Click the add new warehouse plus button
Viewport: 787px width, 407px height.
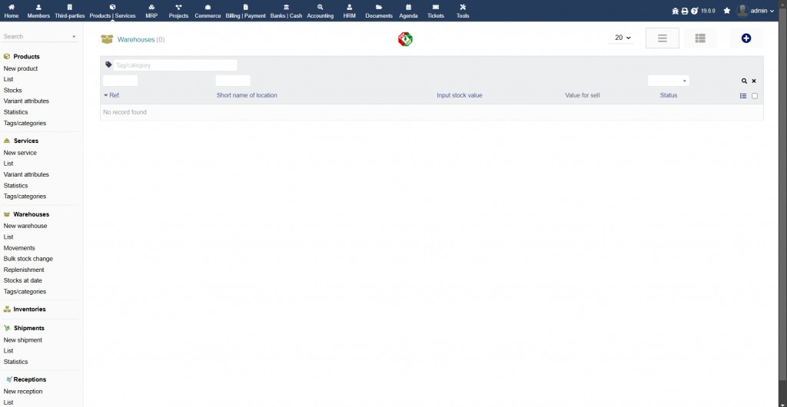tap(745, 38)
